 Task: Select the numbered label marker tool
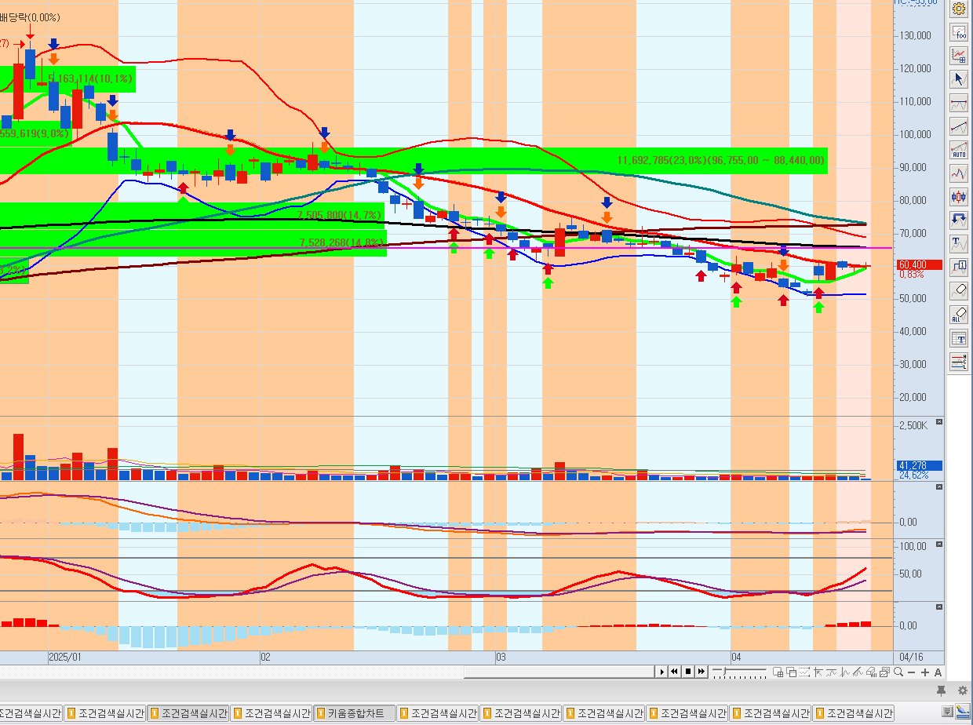959,268
